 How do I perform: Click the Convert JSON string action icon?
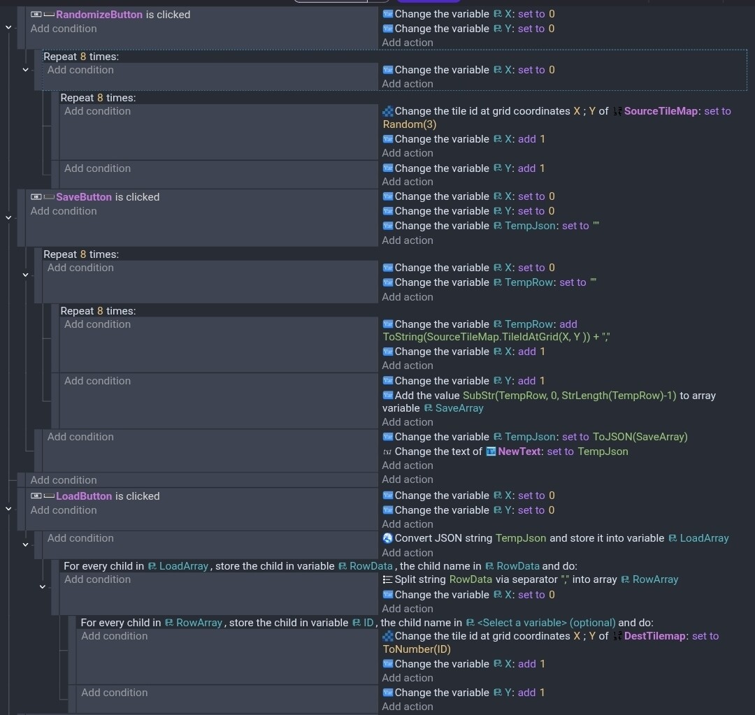pyautogui.click(x=388, y=538)
